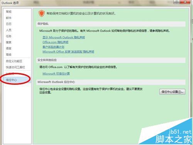Select the 高级 options category
Screen dimensions: 193x145
click(x=8, y=55)
